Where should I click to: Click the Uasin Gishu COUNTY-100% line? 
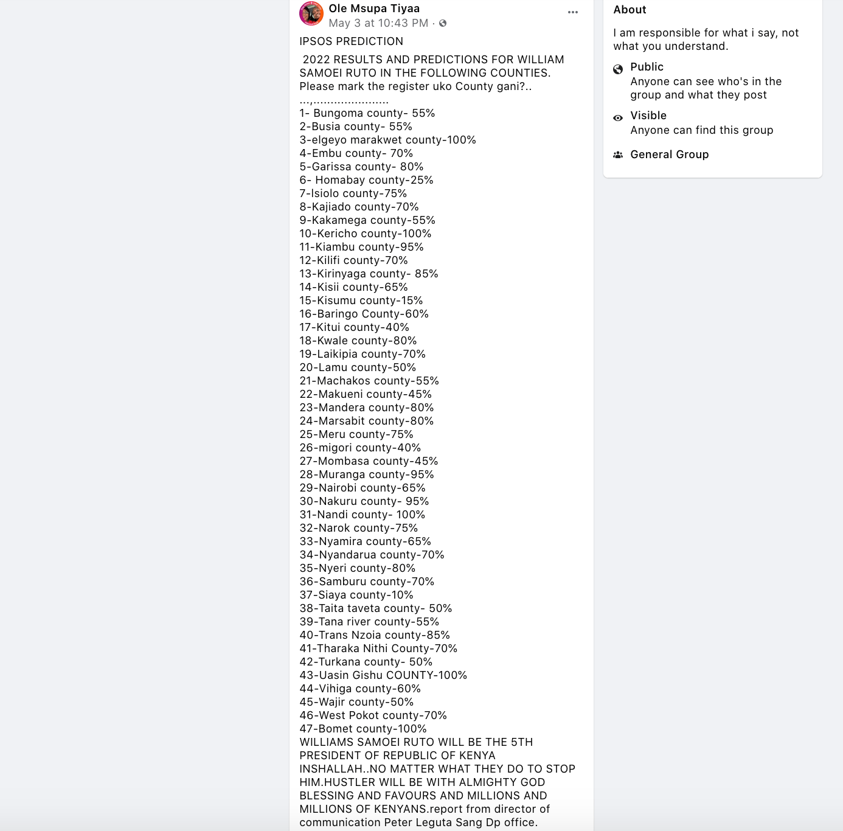(x=383, y=675)
